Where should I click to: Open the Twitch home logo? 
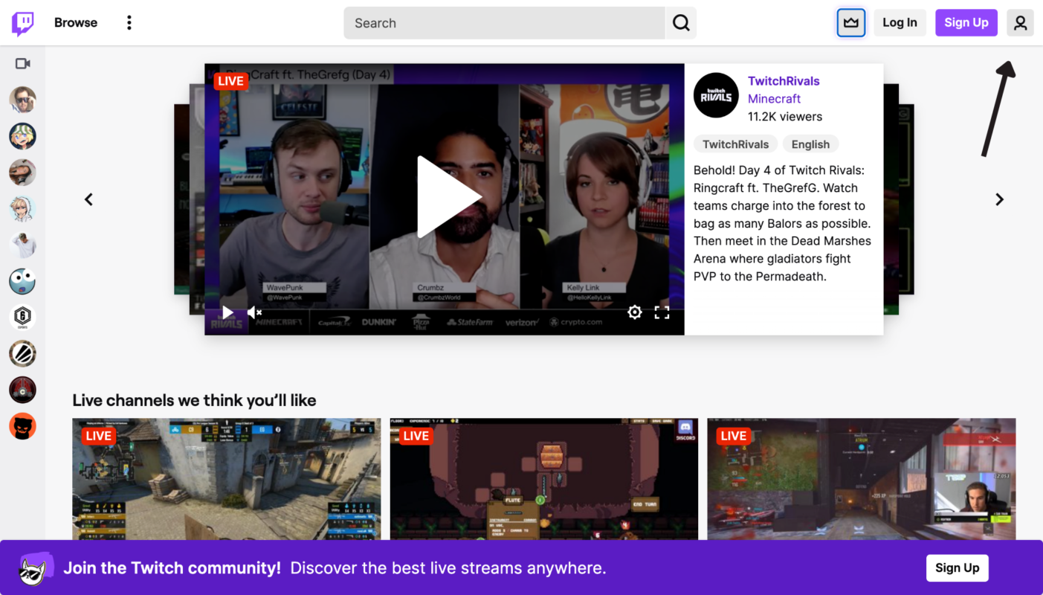pyautogui.click(x=23, y=23)
